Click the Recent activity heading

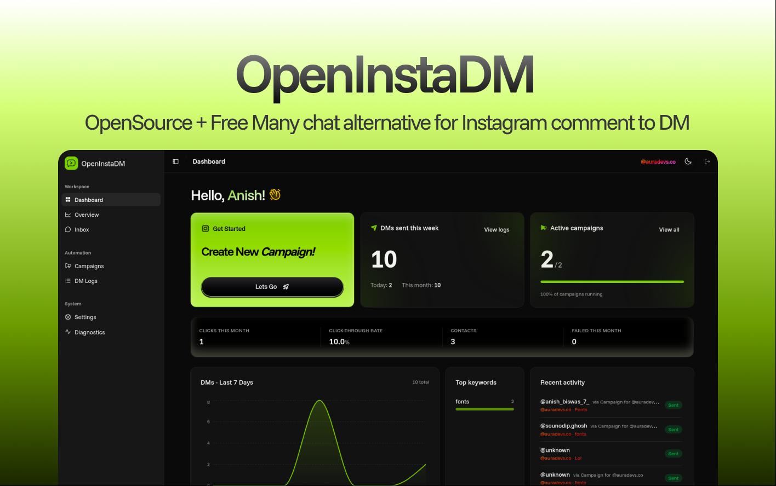coord(562,383)
